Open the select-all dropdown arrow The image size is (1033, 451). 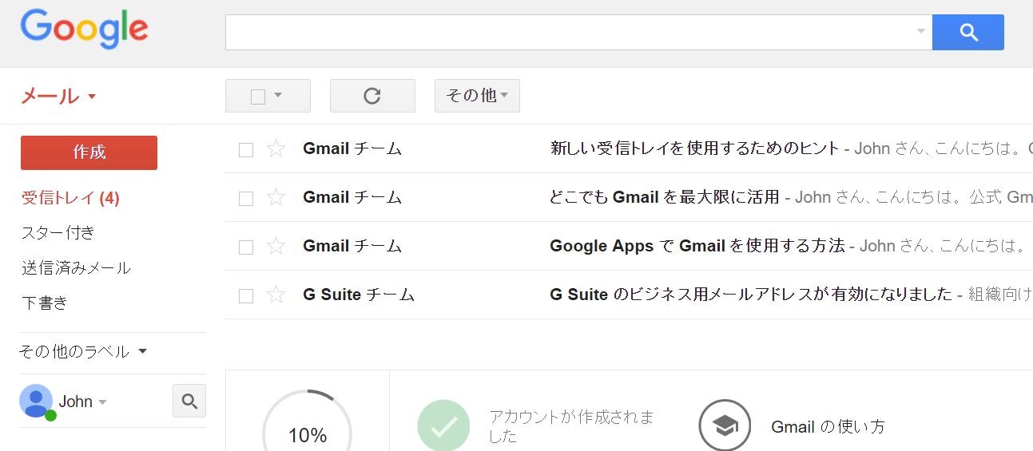[278, 95]
